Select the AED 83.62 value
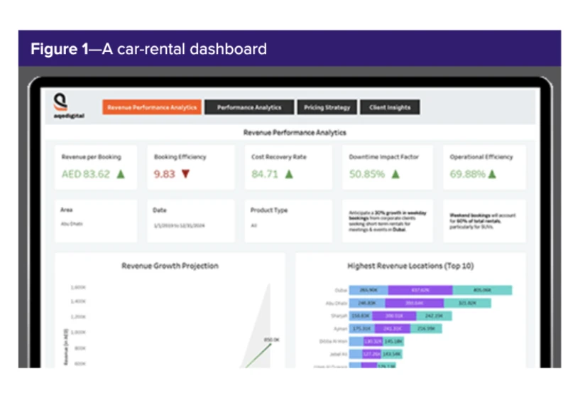Screen dimensions: 568x398 click(85, 174)
